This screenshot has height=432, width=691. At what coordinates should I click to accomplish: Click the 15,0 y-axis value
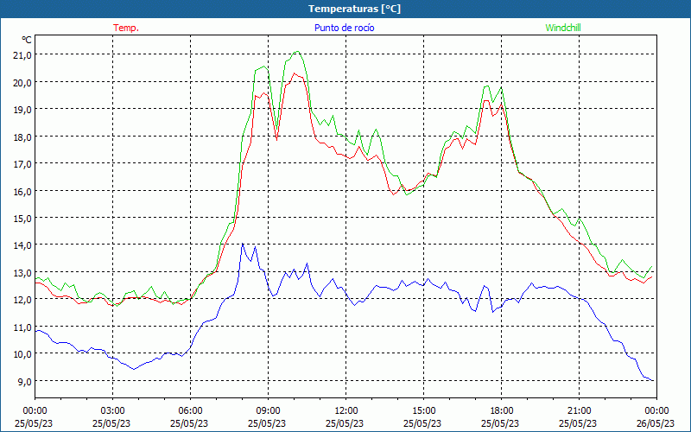pos(23,219)
